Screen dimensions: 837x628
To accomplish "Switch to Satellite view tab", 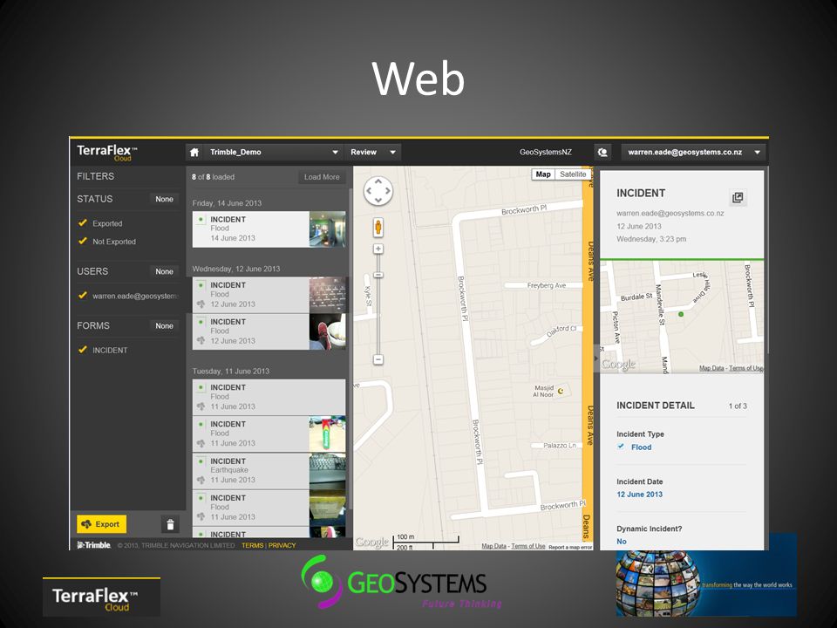I will [x=572, y=174].
